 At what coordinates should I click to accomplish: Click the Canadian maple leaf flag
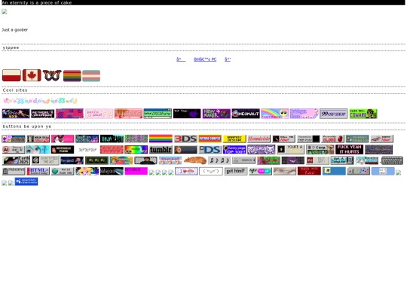32,75
